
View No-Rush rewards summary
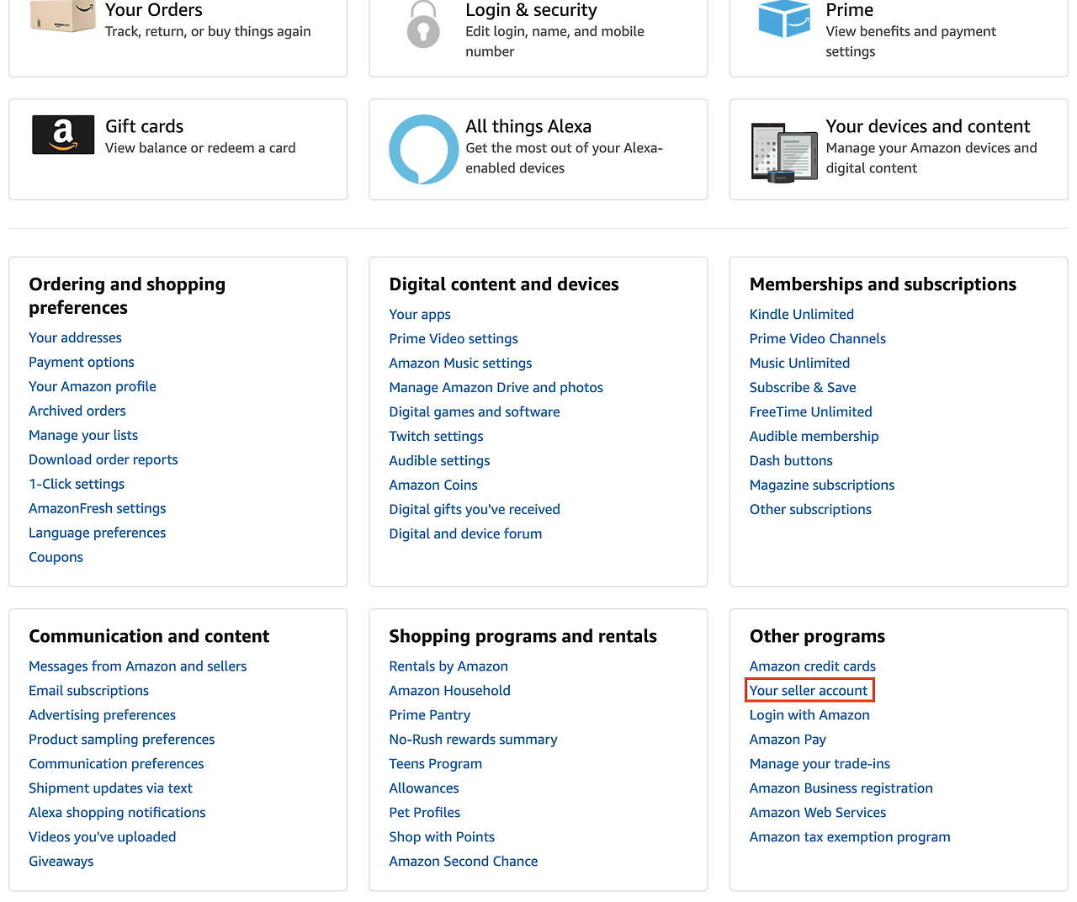click(473, 739)
